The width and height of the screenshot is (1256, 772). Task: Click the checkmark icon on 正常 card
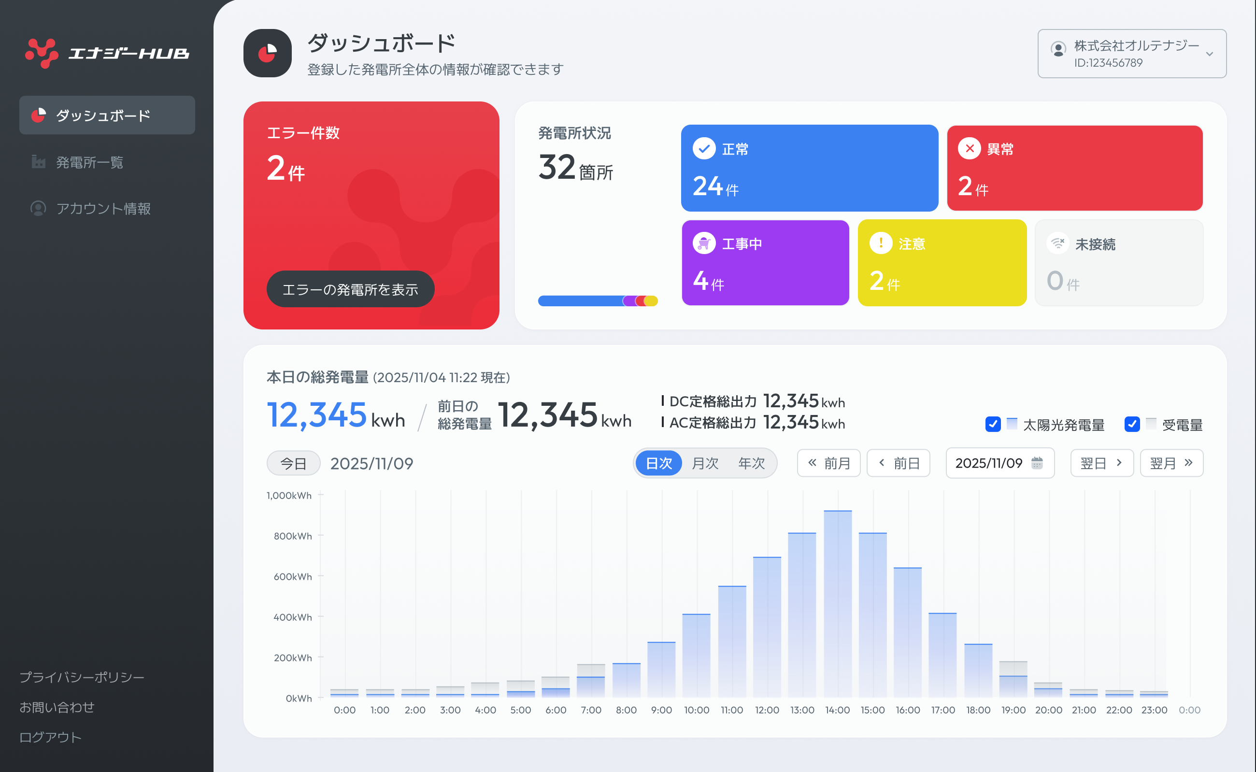point(704,149)
